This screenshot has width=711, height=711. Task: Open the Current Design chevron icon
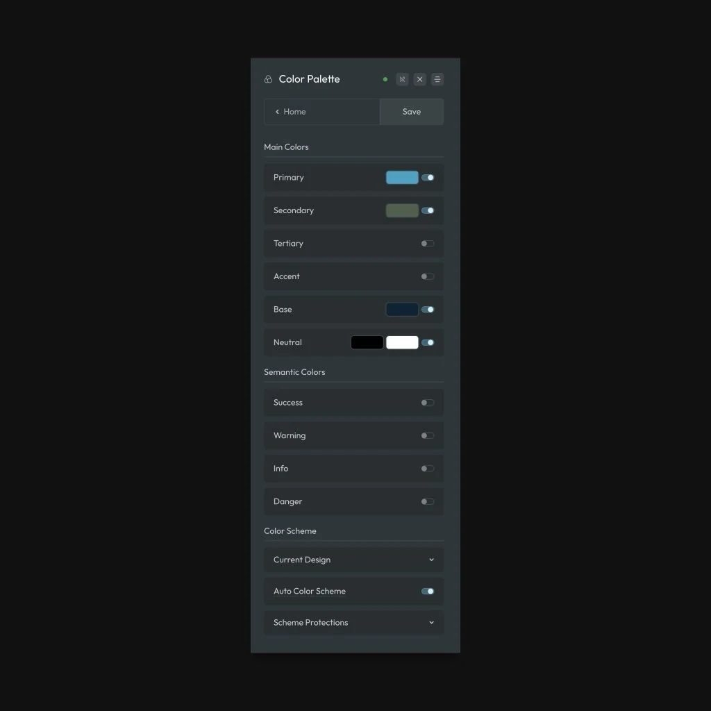point(431,560)
